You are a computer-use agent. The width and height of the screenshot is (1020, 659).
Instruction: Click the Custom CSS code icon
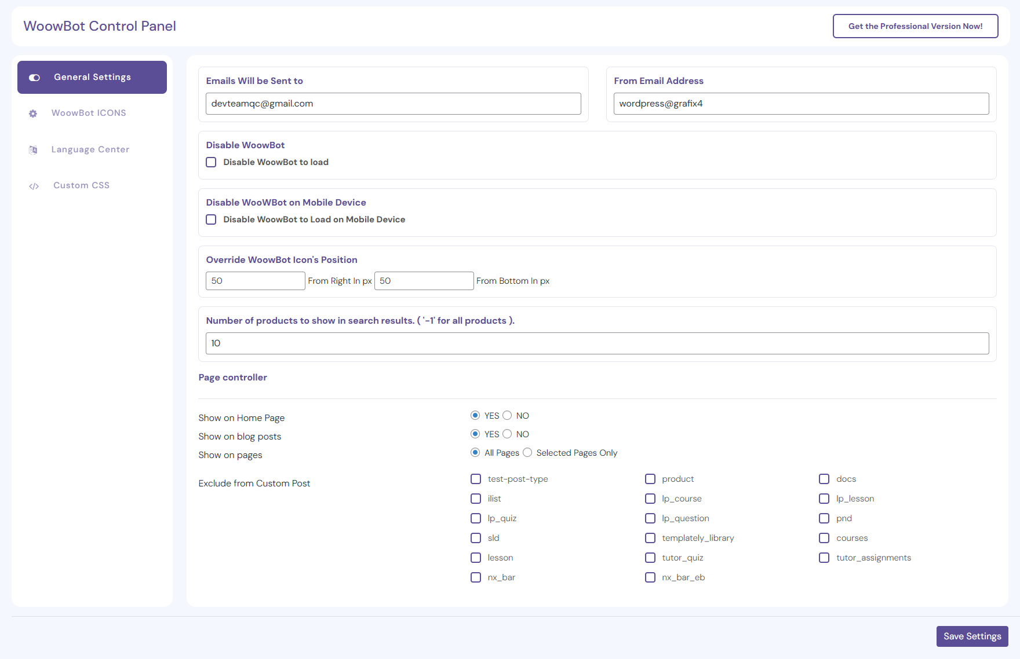[34, 186]
